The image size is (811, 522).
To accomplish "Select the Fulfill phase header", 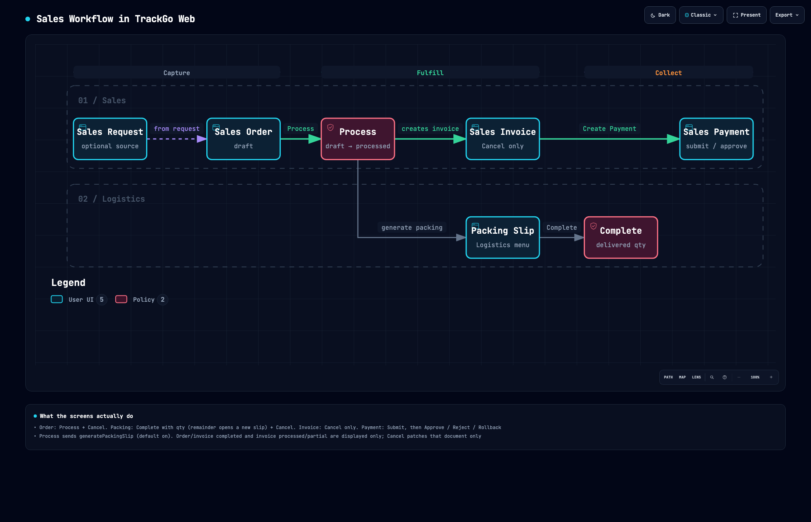I will 430,73.
